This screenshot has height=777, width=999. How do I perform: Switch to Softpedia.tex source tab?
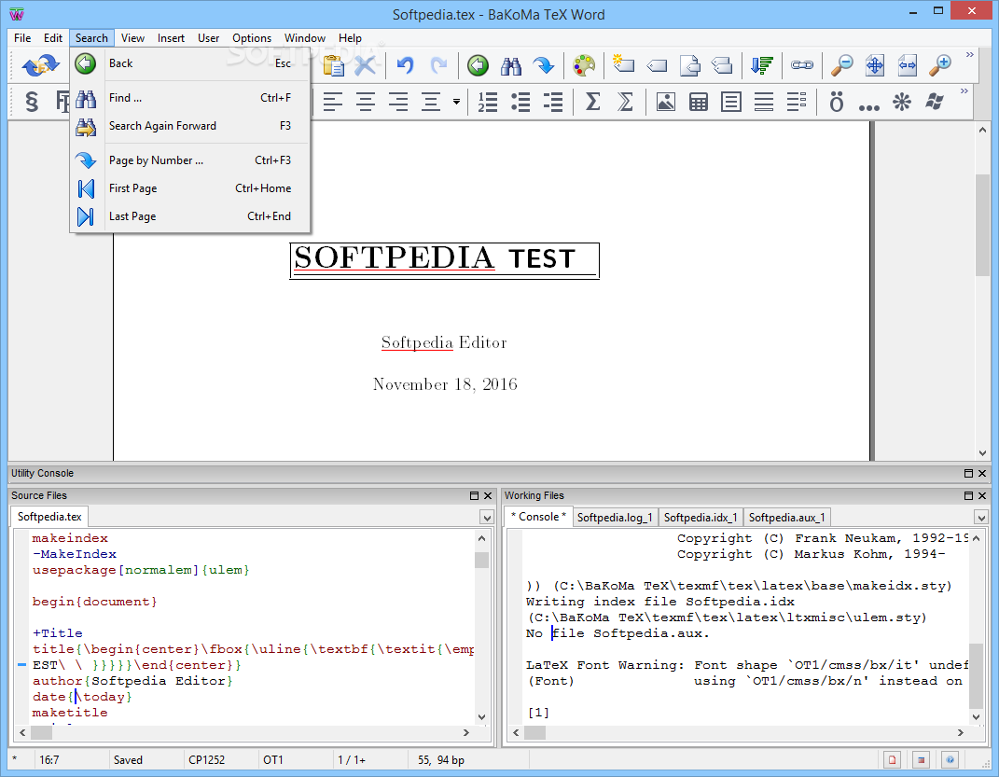[x=49, y=517]
